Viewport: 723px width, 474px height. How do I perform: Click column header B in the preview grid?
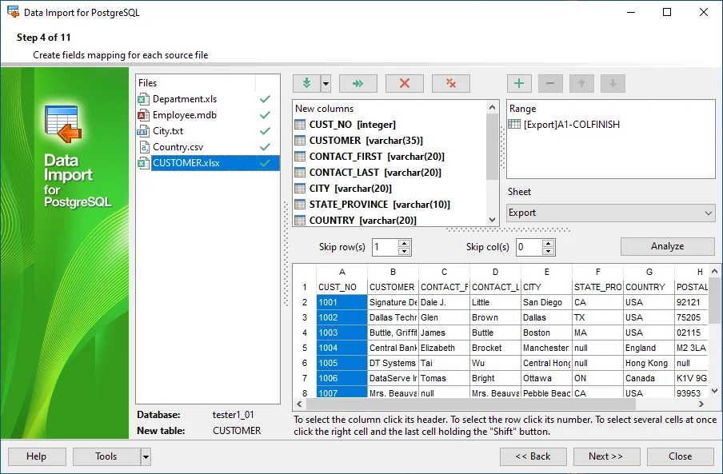pyautogui.click(x=393, y=272)
